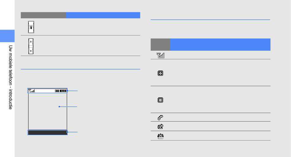291x157 pixels.
Task: Click the blue header cell of left table
Action: point(103,15)
